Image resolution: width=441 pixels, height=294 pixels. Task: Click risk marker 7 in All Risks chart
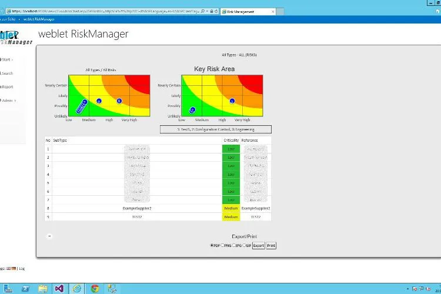(x=85, y=102)
